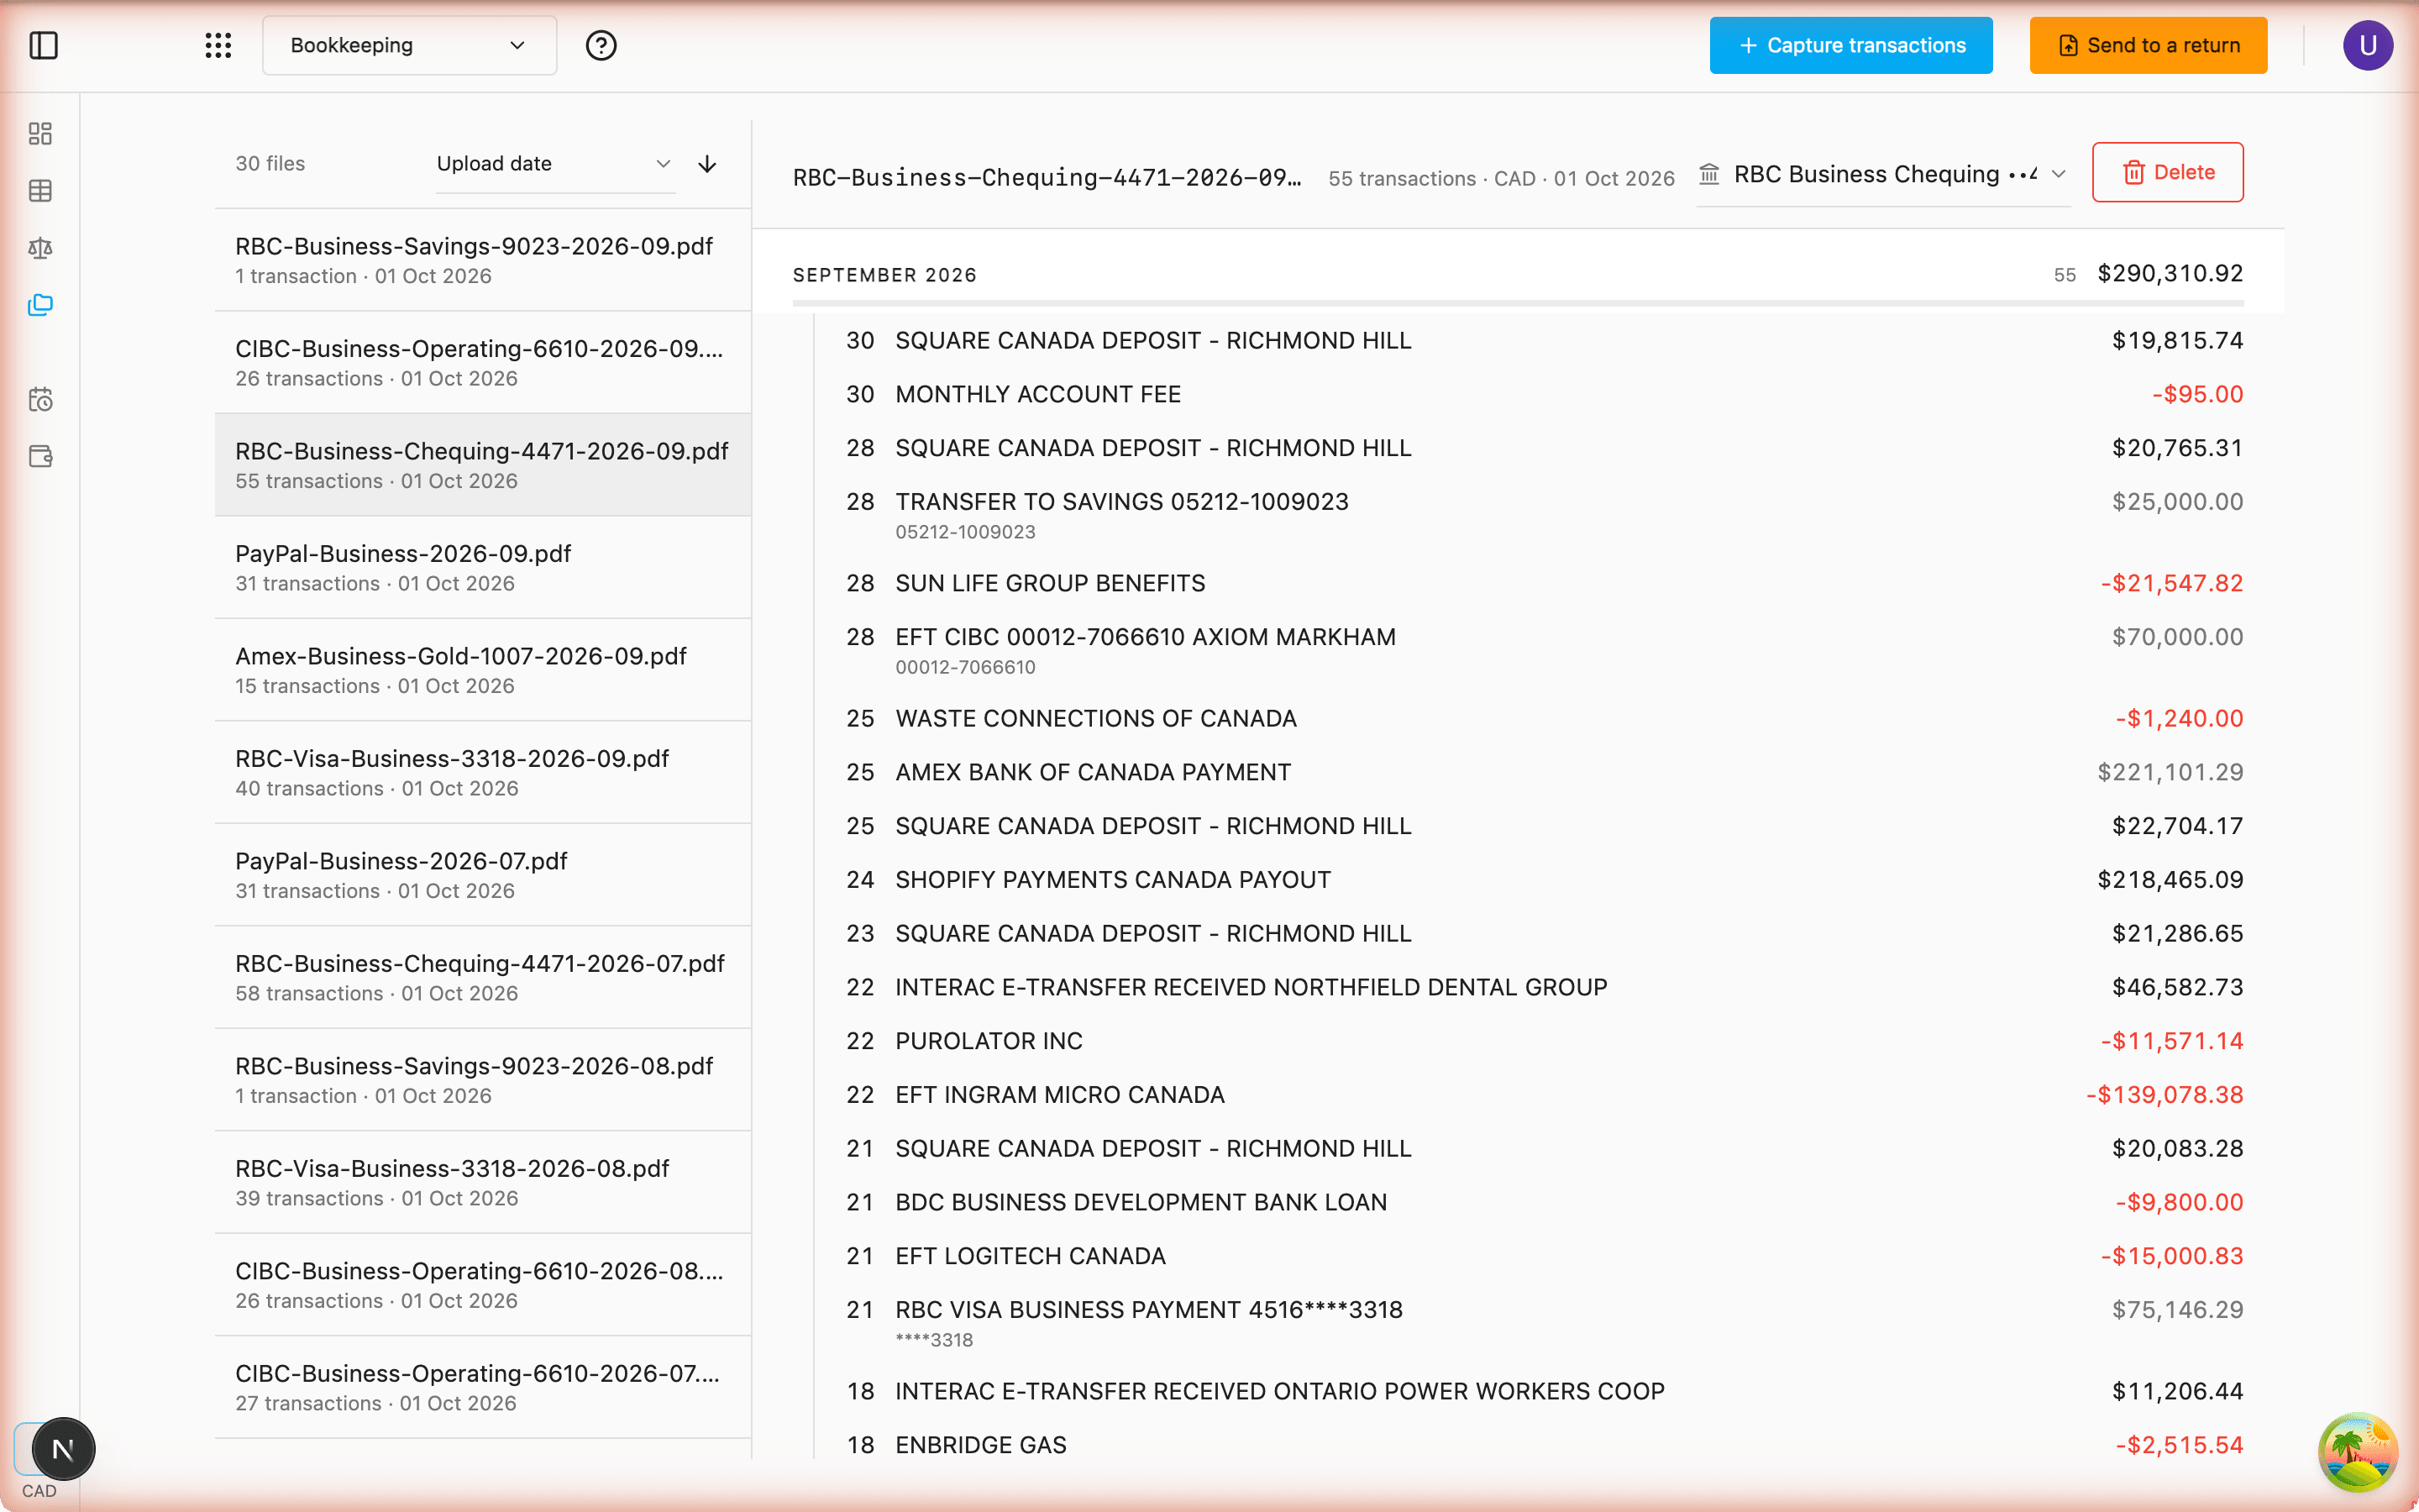Click the round N badge at bottom left

(63, 1449)
